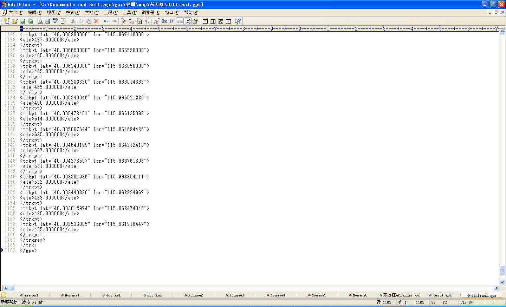Open the 文件(F) menu
Image resolution: width=506 pixels, height=307 pixels.
[x=16, y=13]
